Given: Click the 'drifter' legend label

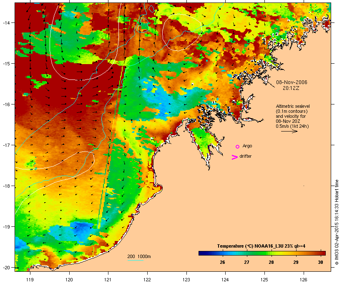Looking at the screenshot, I should [x=245, y=156].
